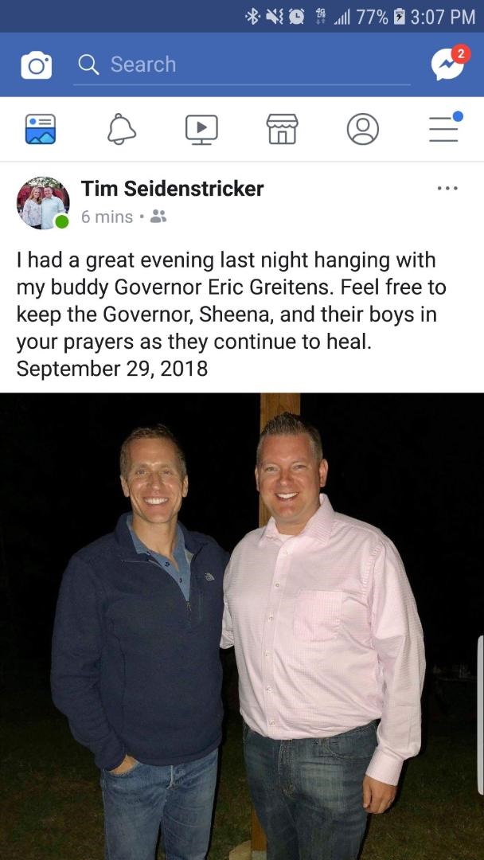Screen dimensions: 484x860
Task: Open the Marketplace storefront tab
Action: pos(283,129)
